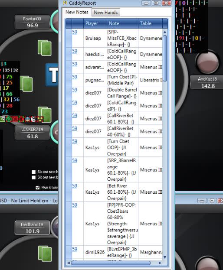Click the horizontal scroll-left arrow
The height and width of the screenshot is (270, 223).
[69, 263]
